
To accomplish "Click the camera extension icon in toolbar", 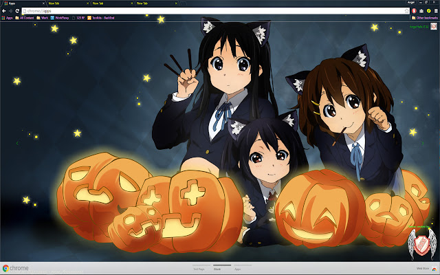I will coord(421,11).
